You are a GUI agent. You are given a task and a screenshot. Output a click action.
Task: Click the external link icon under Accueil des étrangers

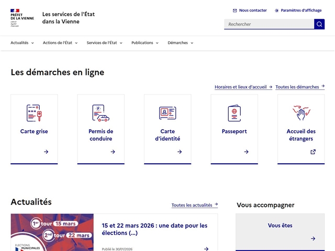pos(313,152)
